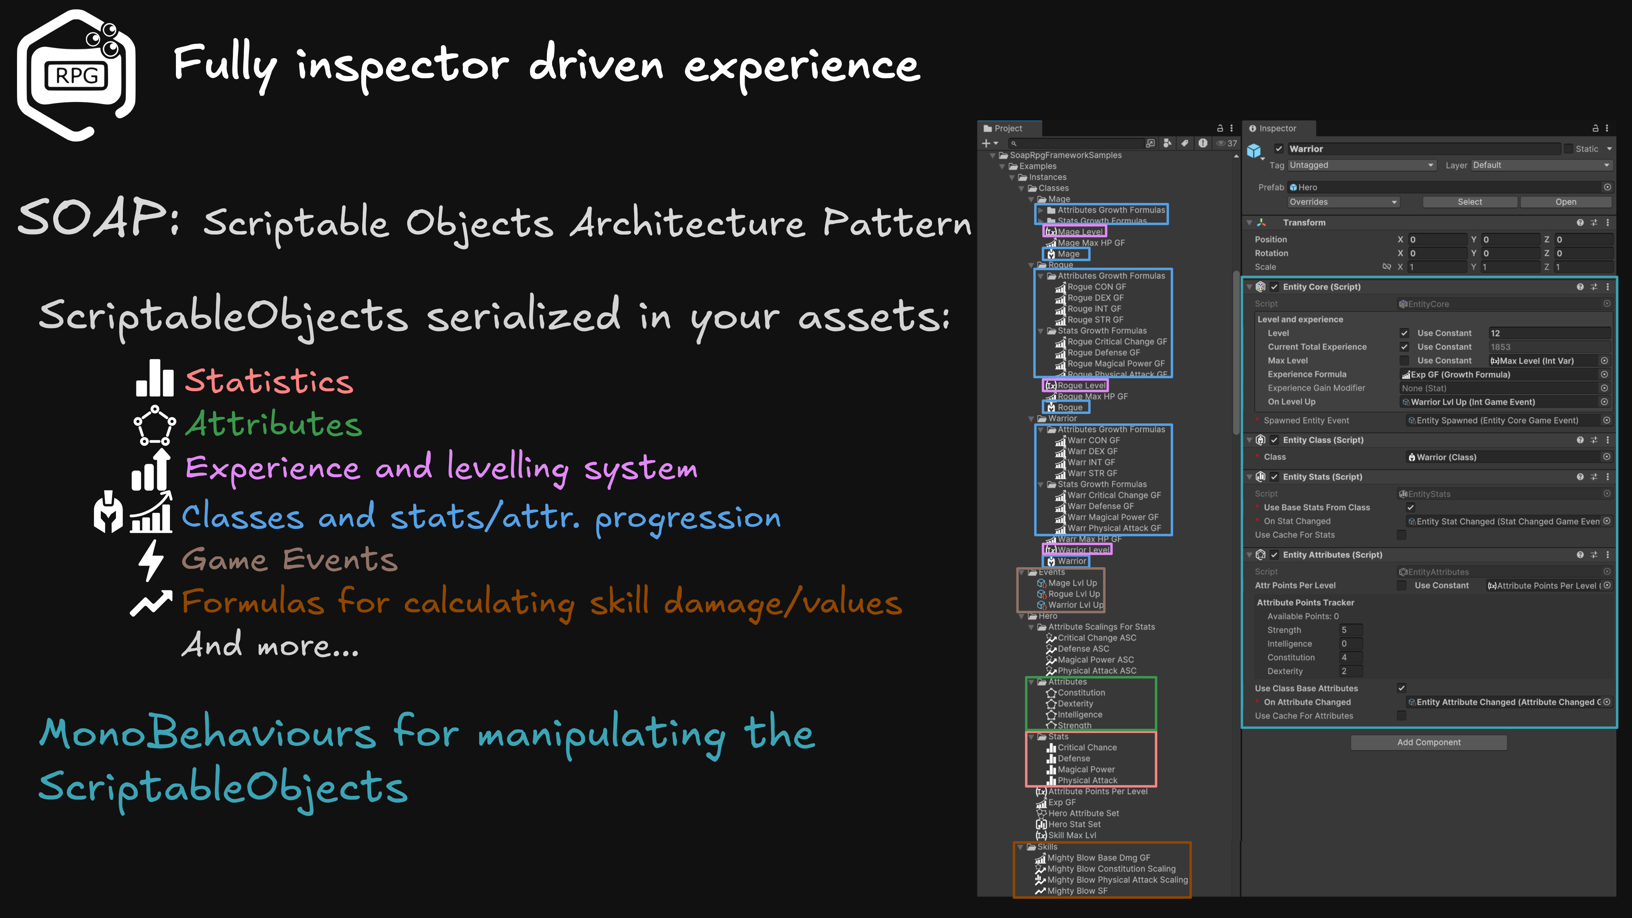Select the Mage class asset icon
The width and height of the screenshot is (1632, 918).
point(1052,254)
